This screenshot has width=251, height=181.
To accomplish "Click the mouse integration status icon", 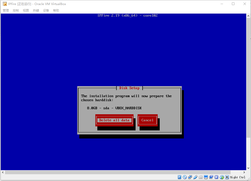I will click(x=222, y=177).
